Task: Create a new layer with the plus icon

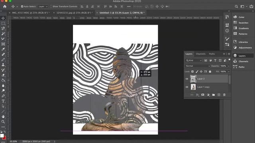Action: point(219,95)
